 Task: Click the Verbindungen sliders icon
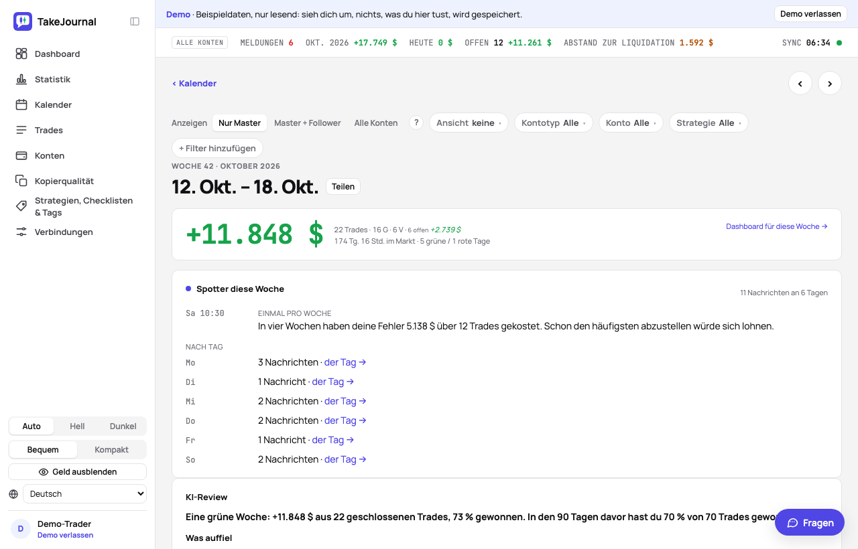pyautogui.click(x=21, y=232)
